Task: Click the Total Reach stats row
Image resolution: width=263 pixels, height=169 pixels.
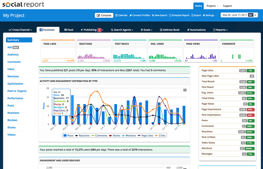Action: pyautogui.click(x=228, y=81)
